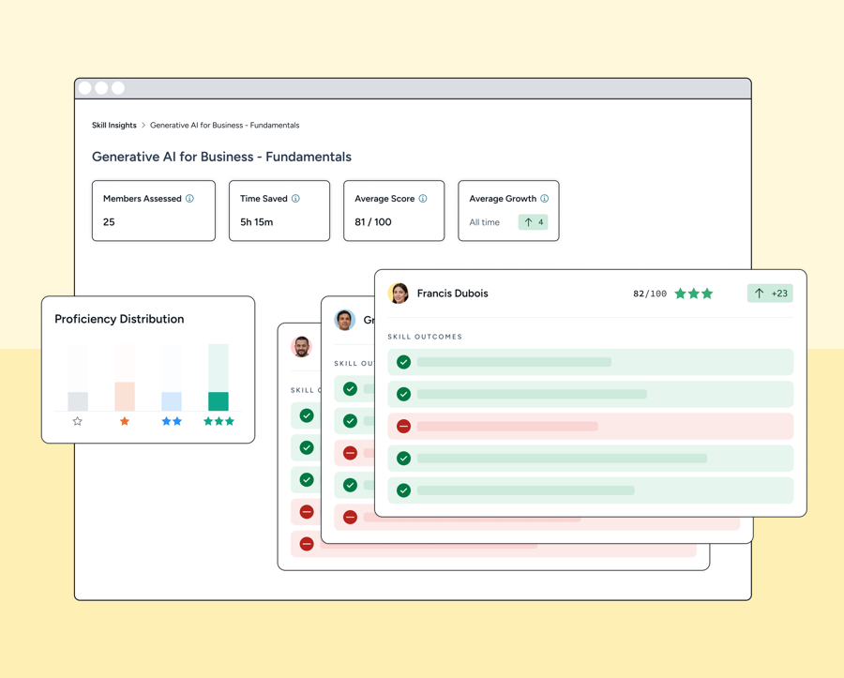844x678 pixels.
Task: Click the info icon beside Time Saved
Action: pos(294,198)
